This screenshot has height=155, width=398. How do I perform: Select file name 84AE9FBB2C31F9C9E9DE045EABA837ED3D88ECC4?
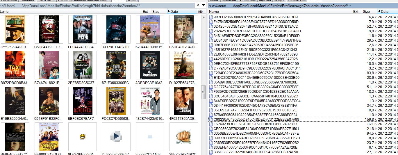pyautogui.click(x=257, y=101)
